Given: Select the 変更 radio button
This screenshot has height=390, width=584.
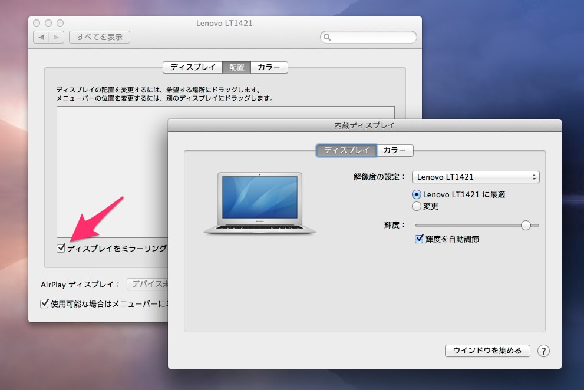Looking at the screenshot, I should pyautogui.click(x=417, y=206).
